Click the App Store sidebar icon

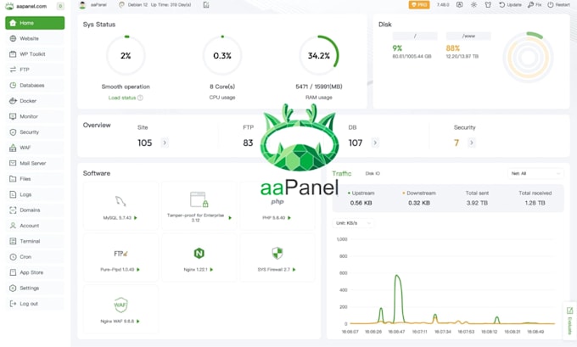coord(13,272)
